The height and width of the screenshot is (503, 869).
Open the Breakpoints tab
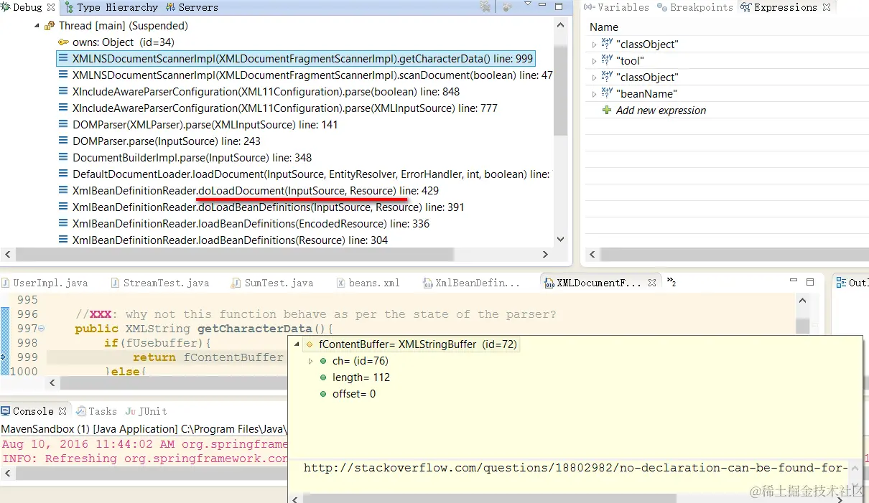[695, 7]
